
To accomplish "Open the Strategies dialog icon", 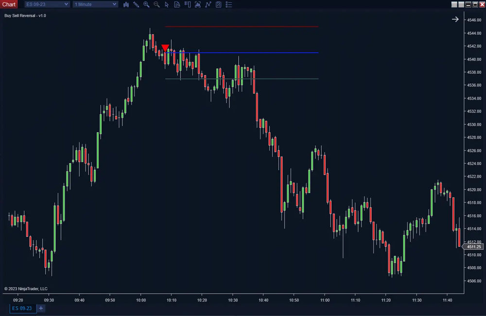I will pos(208,4).
